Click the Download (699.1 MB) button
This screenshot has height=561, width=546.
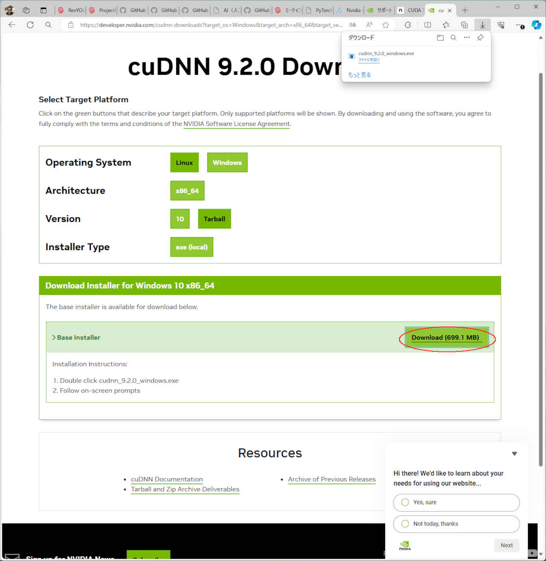(x=445, y=337)
